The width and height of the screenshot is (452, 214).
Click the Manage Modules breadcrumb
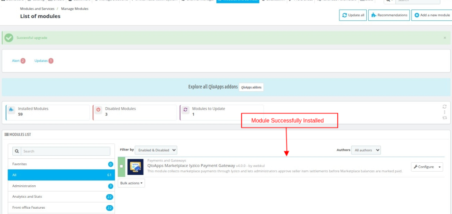[75, 9]
